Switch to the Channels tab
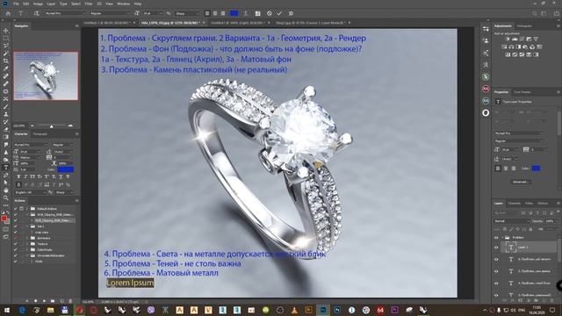 click(514, 203)
